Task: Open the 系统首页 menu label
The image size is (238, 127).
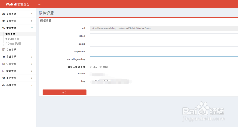Action: pos(11,14)
